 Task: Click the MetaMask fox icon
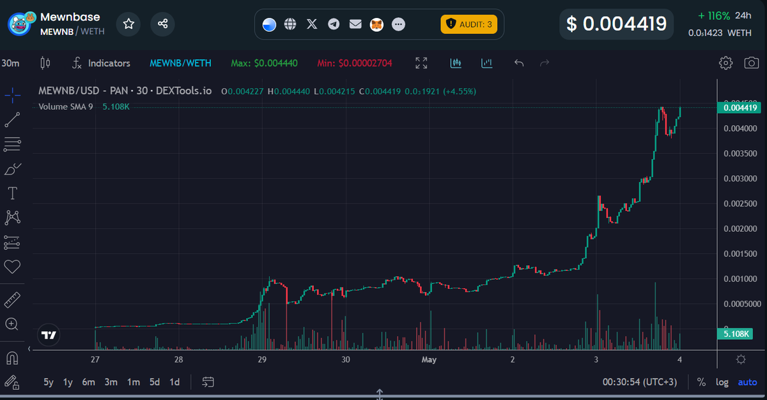click(377, 24)
